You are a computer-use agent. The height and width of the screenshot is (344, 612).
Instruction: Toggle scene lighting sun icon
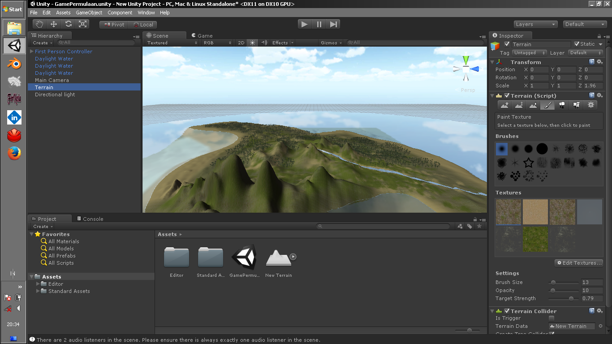pyautogui.click(x=253, y=43)
